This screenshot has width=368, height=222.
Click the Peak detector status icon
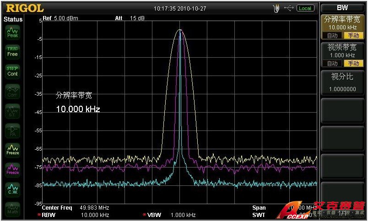[12, 32]
